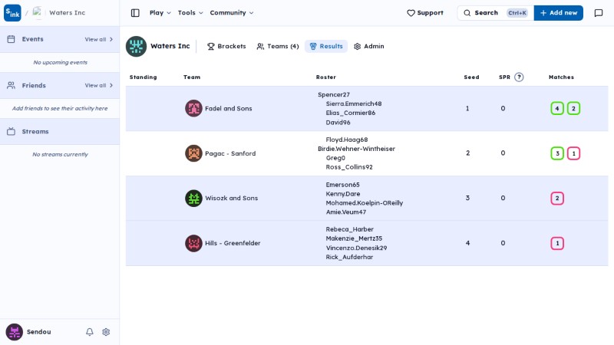Screen dimensions: 614x345
Task: Click the Hills - Greenfelder team avatar
Action: coord(193,243)
